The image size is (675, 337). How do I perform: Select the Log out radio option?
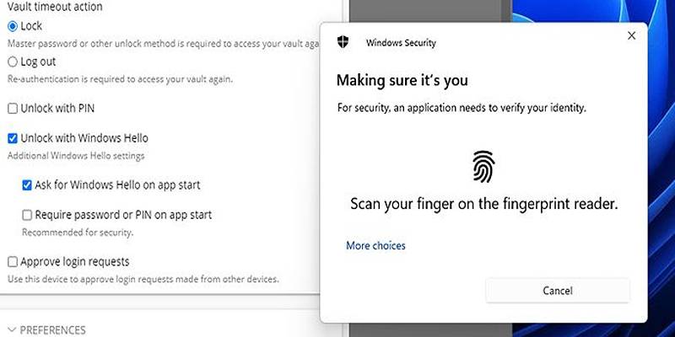tap(13, 62)
